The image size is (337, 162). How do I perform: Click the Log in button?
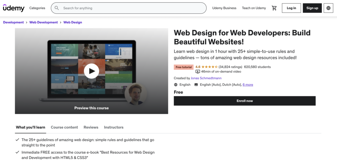click(291, 8)
